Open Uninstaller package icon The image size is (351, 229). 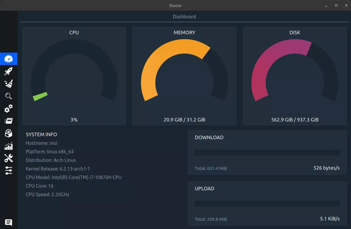pos(9,133)
